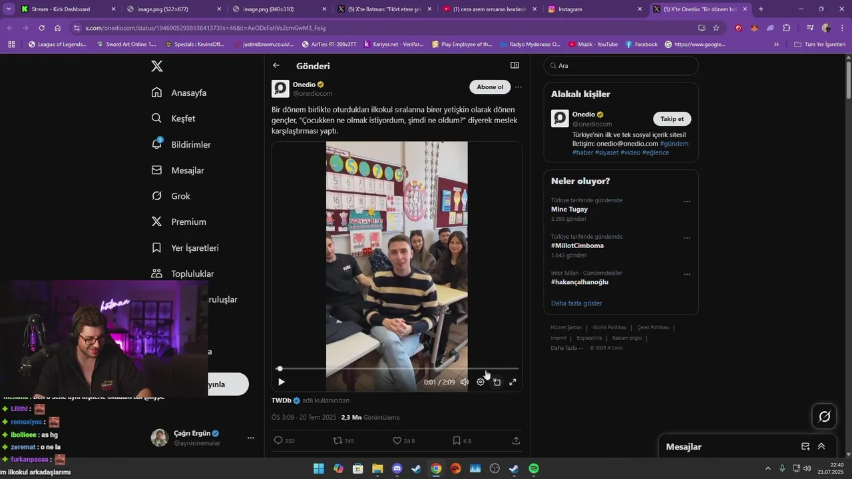Open Keşfet explore page
Viewport: 852px width, 479px height.
173,118
